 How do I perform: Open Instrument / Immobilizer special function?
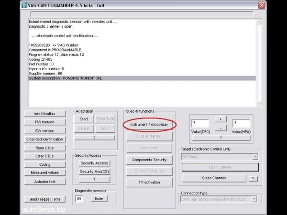click(149, 125)
